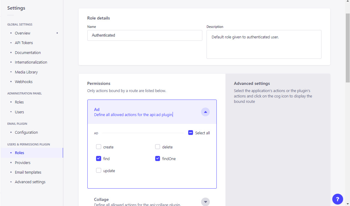Click the help question mark button
350x206 pixels.
[337, 199]
